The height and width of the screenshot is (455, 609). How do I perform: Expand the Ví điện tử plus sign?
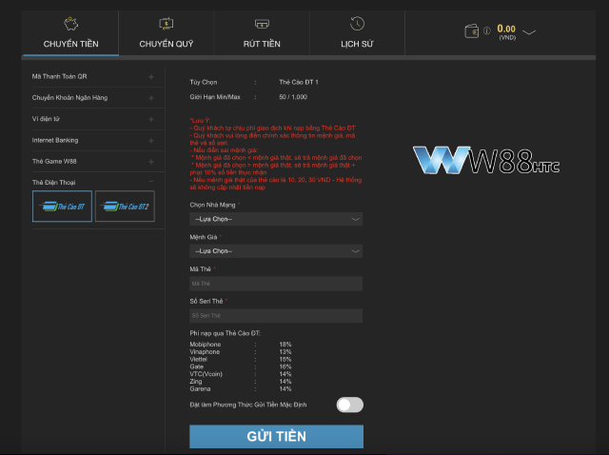point(151,119)
